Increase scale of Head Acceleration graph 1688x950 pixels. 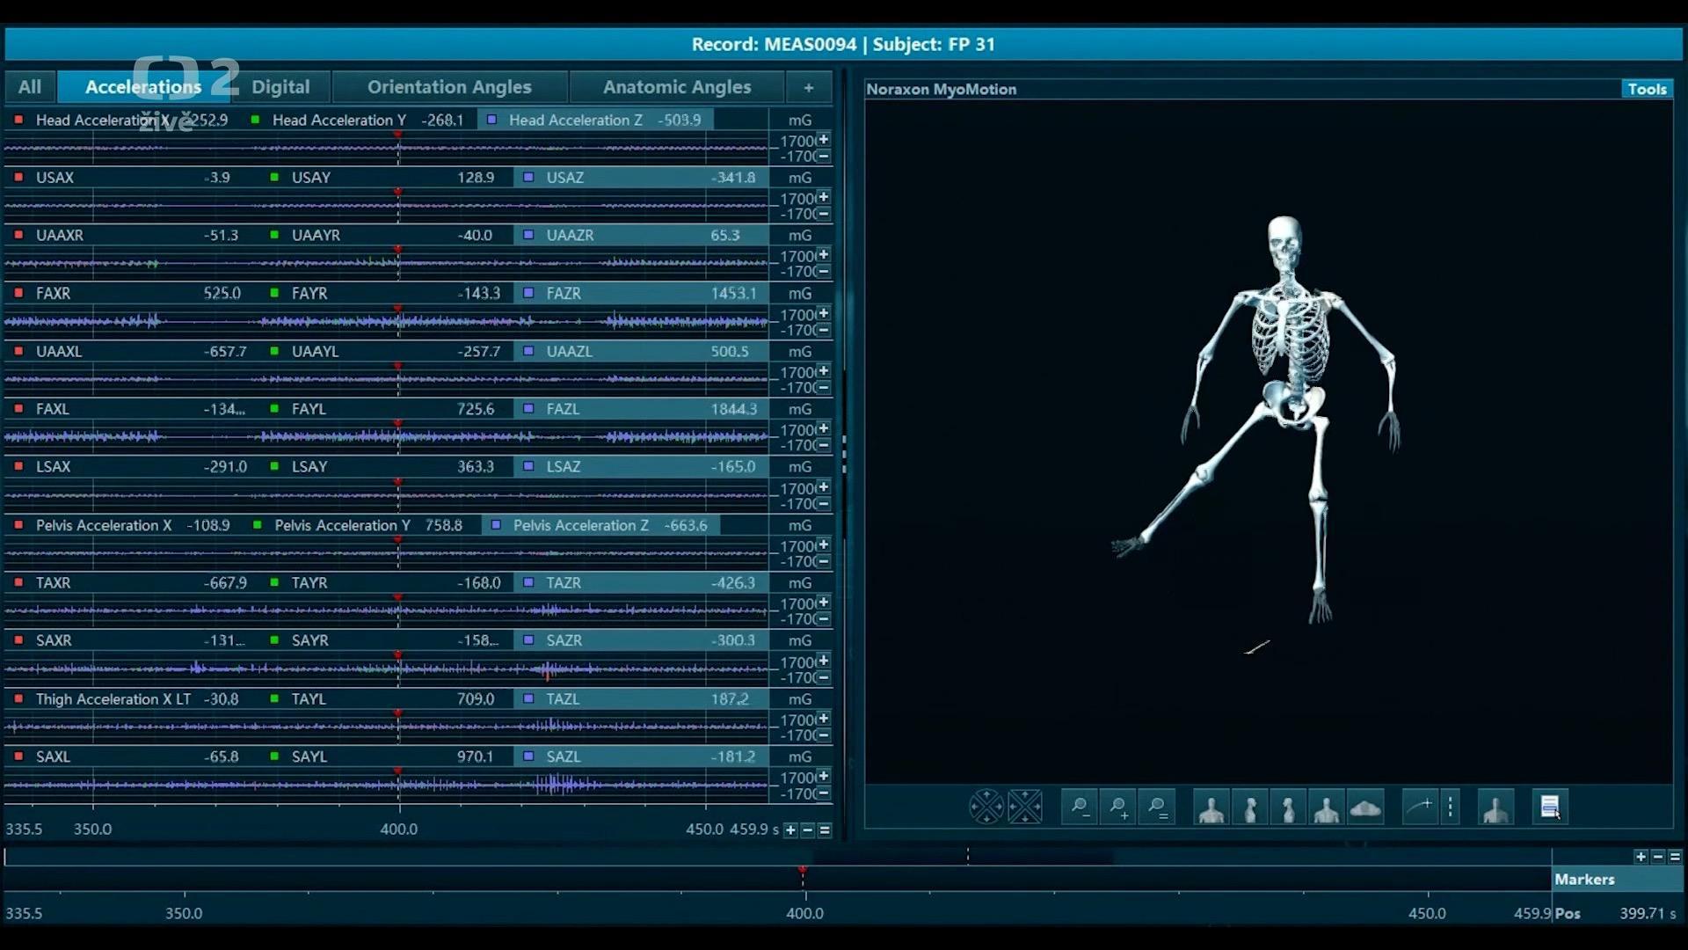(823, 140)
